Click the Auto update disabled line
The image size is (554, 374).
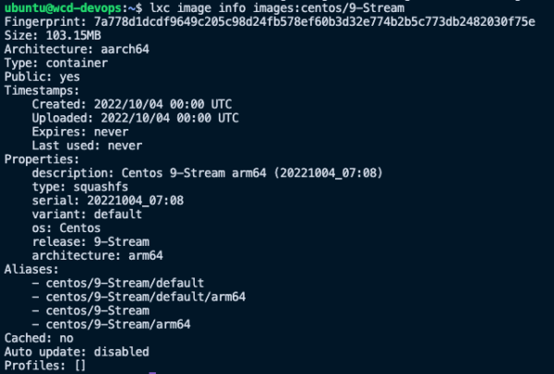pos(77,352)
